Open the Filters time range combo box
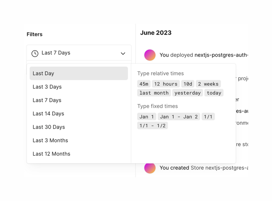Image resolution: width=272 pixels, height=201 pixels. (79, 53)
